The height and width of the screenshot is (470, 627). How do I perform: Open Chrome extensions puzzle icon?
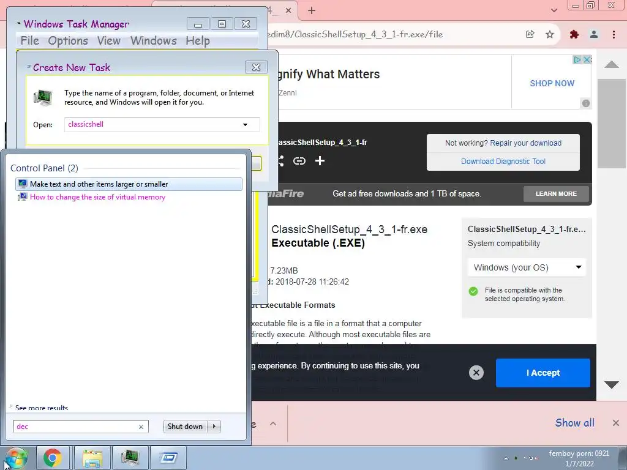[x=574, y=34]
